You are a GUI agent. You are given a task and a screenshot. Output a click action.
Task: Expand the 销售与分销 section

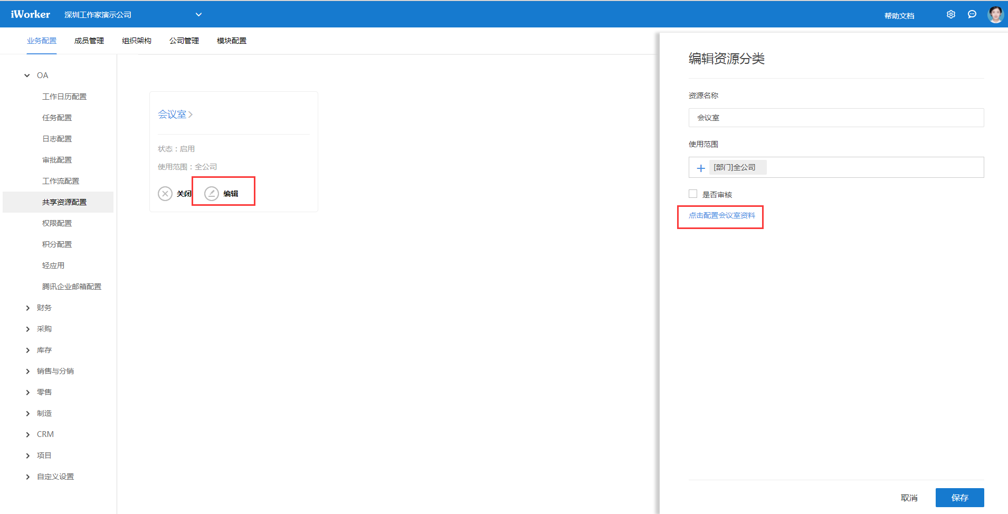click(x=27, y=371)
